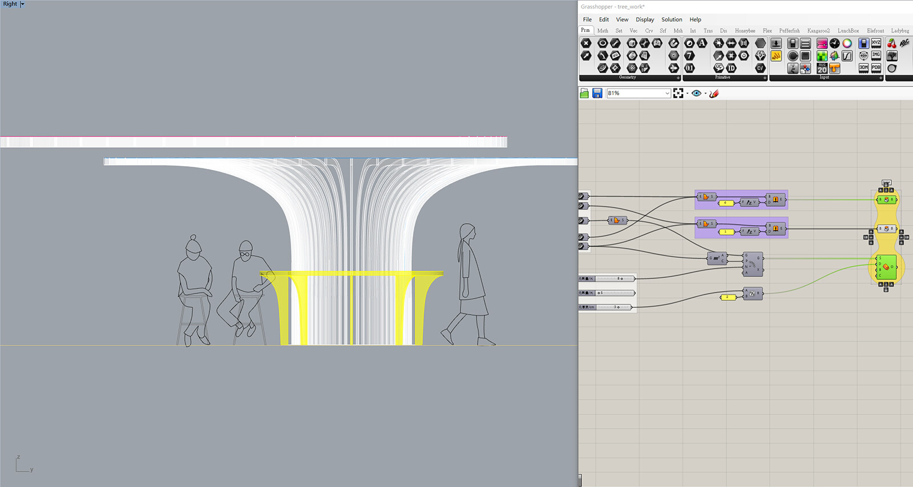913x487 pixels.
Task: Switch to the Pufferfish tab
Action: [x=789, y=31]
